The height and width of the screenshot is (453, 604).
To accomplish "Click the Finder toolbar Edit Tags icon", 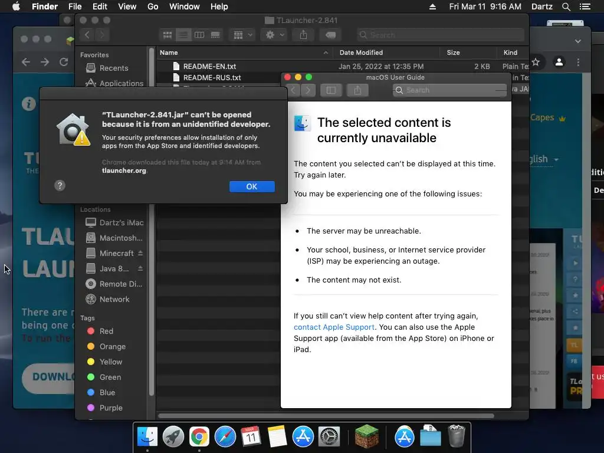I will coord(330,35).
